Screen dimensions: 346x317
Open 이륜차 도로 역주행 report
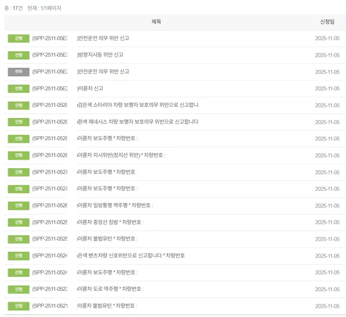tap(110, 289)
